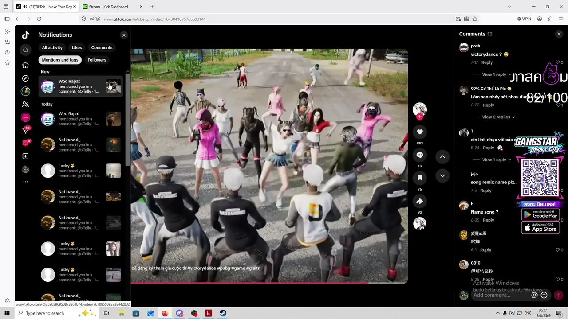Insert a mention with the @ icon

(x=534, y=295)
